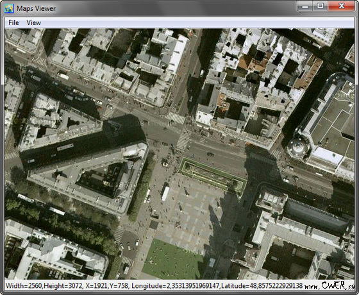Click the Maps Viewer window title text

[x=36, y=9]
